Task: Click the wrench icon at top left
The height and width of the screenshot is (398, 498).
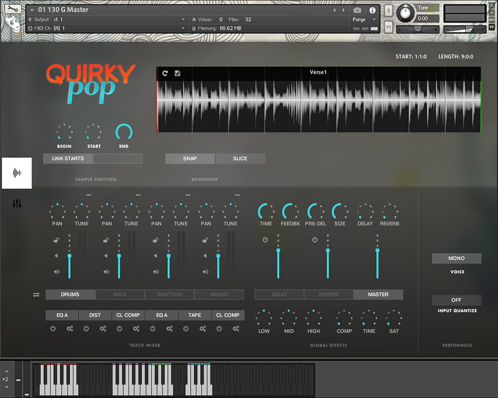Action: point(12,9)
